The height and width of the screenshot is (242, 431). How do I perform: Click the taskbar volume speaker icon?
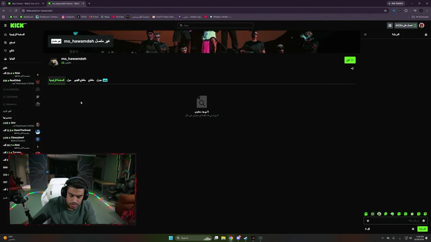tap(410, 238)
